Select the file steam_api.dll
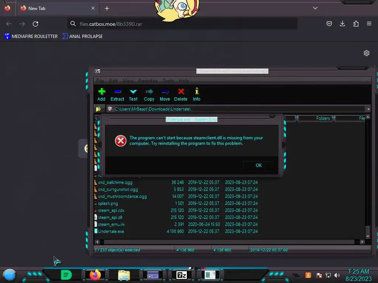Image resolution: width=378 pixels, height=283 pixels. coord(110,217)
